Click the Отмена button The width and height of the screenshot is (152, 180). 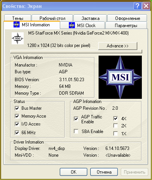point(104,172)
